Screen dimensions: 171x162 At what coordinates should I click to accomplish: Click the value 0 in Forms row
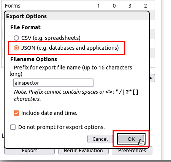click(x=114, y=6)
